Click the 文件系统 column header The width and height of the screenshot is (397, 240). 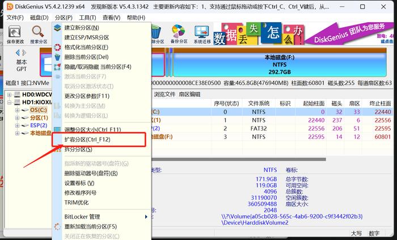tap(259, 103)
